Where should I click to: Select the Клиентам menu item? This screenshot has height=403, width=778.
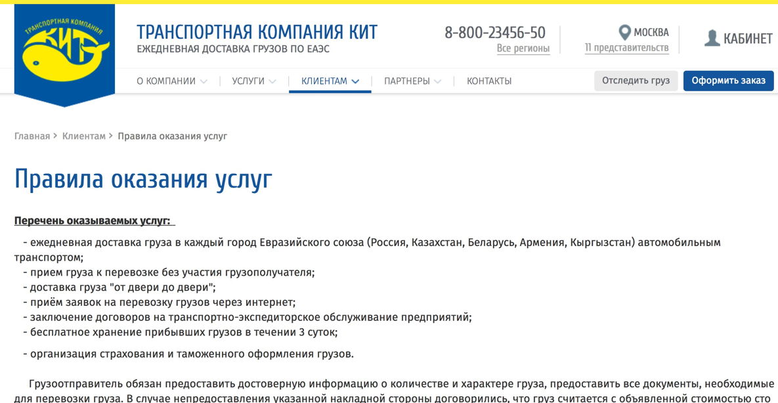[x=324, y=81]
